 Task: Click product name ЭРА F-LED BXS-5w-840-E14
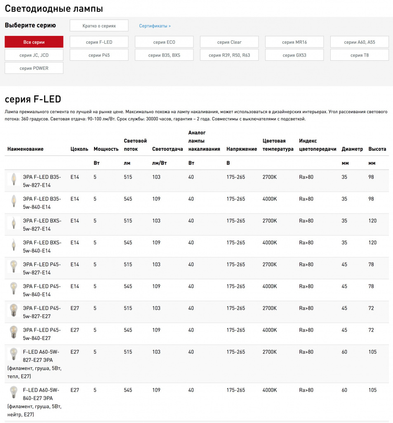pos(42,247)
